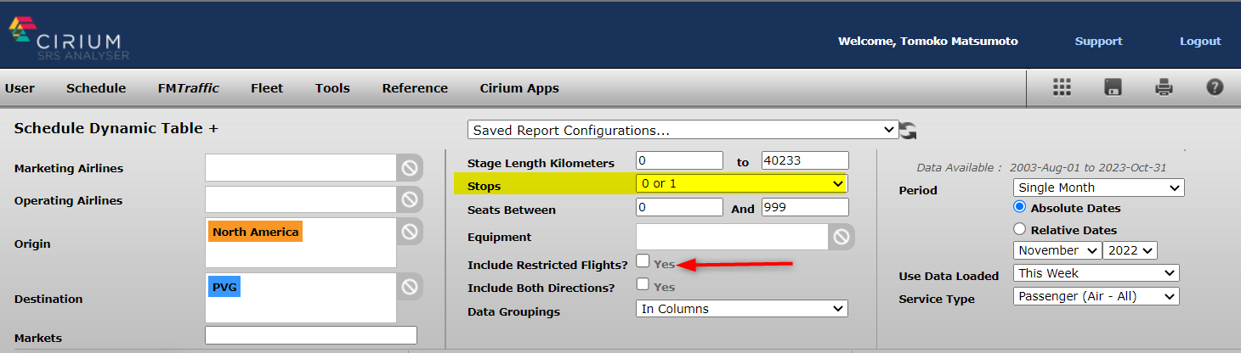Select the Relative Dates radio button

(x=1020, y=229)
